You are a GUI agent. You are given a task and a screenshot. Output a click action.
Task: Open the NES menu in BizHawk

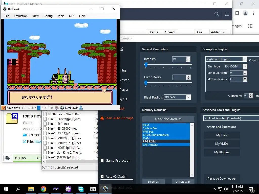pyautogui.click(x=72, y=16)
